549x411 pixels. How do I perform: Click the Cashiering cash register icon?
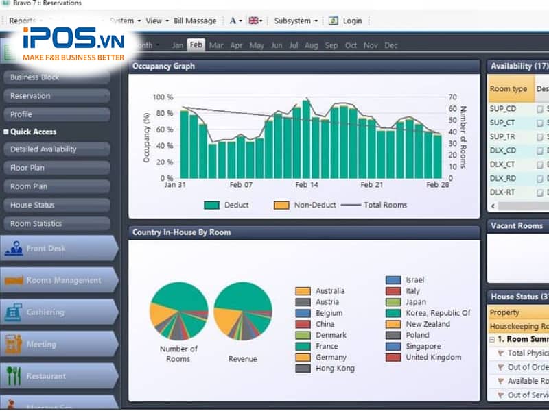[14, 312]
